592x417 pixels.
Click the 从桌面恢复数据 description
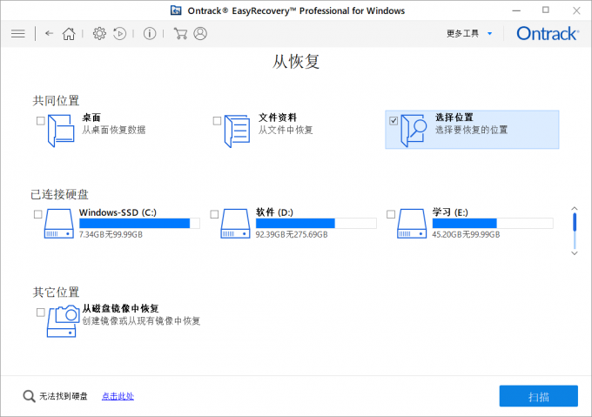pyautogui.click(x=114, y=131)
